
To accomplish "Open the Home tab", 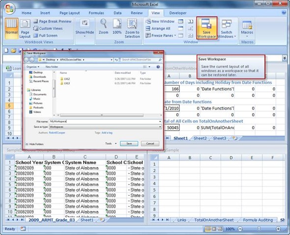I will tap(26, 13).
